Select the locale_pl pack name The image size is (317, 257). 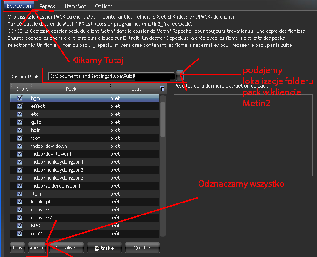[x=40, y=202]
